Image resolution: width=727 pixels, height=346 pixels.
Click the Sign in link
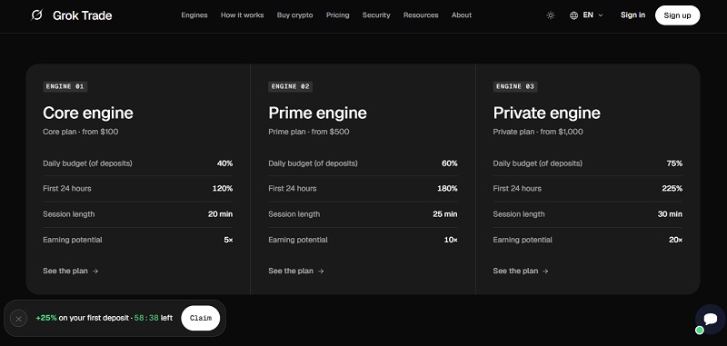632,15
